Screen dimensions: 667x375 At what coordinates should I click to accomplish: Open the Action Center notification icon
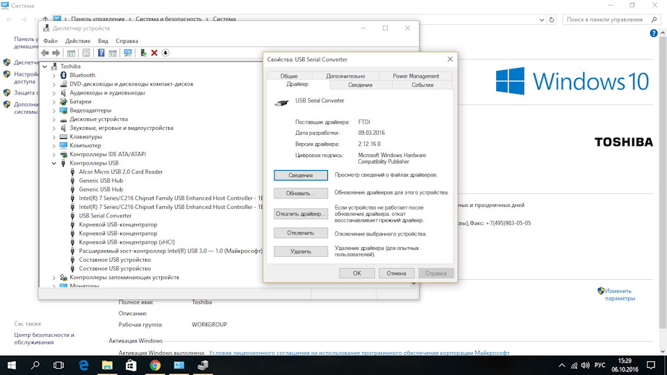pyautogui.click(x=651, y=365)
